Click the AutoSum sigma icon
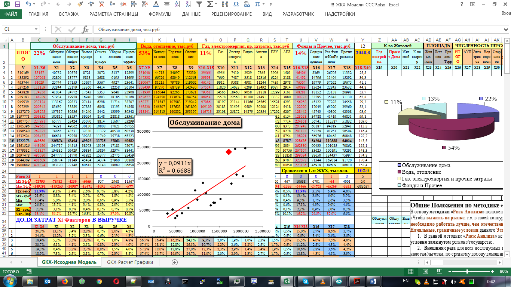 tap(210, 5)
